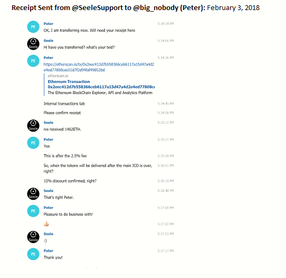Viewport: 286px width, 278px height.
Task: Click Peter's avatar beside 'Thank you!'
Action: [x=33, y=254]
